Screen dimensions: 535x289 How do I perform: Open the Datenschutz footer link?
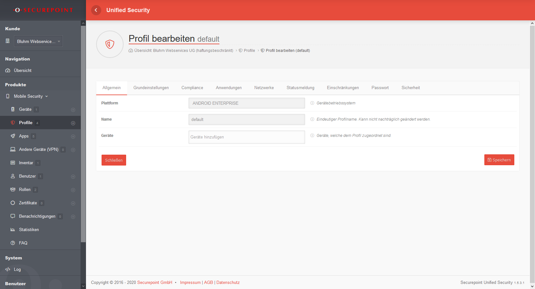pos(228,283)
